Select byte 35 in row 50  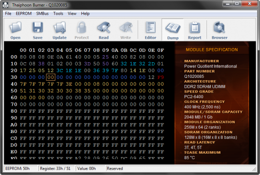87,91
